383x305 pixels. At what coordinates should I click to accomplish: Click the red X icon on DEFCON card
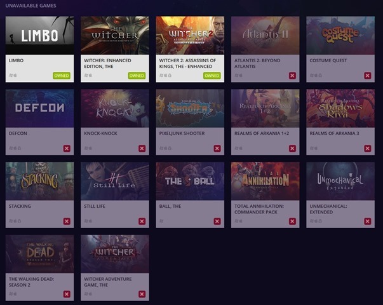[67, 149]
